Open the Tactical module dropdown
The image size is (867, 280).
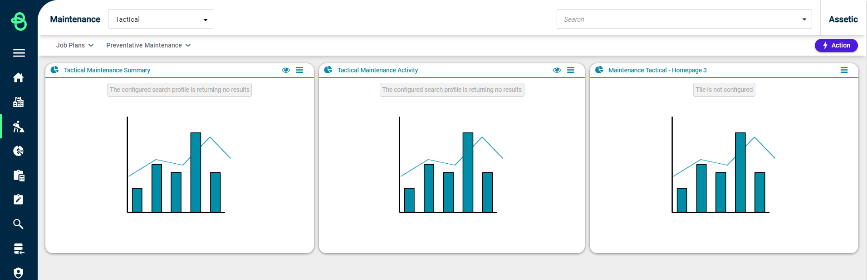(161, 19)
